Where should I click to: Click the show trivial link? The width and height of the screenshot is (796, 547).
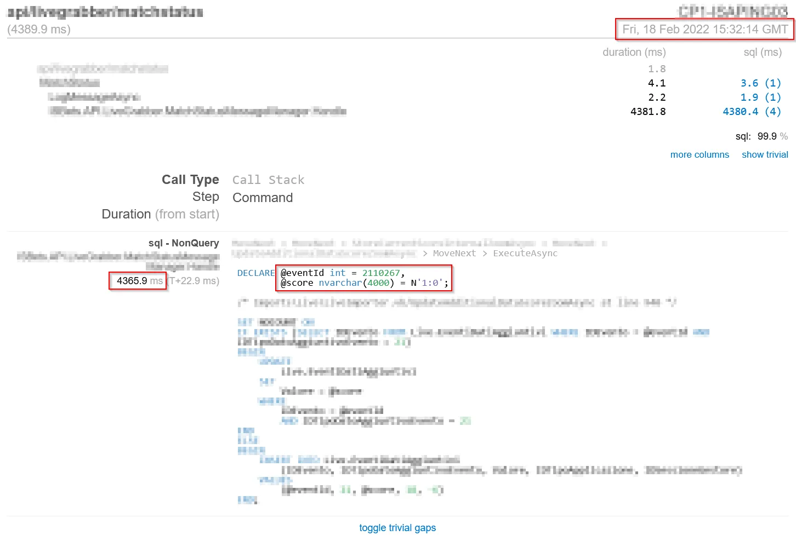pos(765,154)
